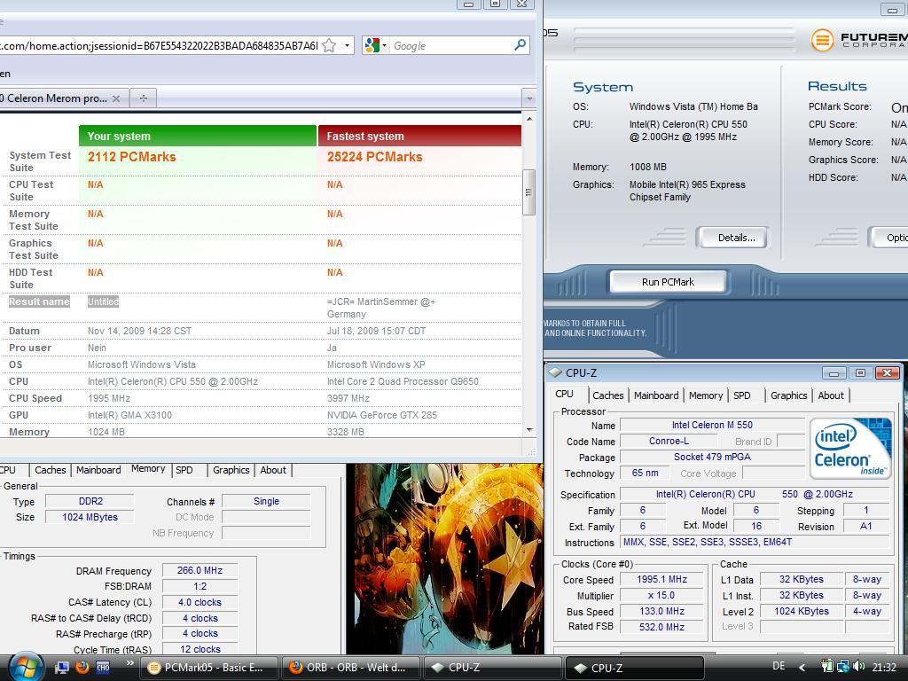Image resolution: width=908 pixels, height=681 pixels.
Task: Click the Your system header
Action: [198, 136]
